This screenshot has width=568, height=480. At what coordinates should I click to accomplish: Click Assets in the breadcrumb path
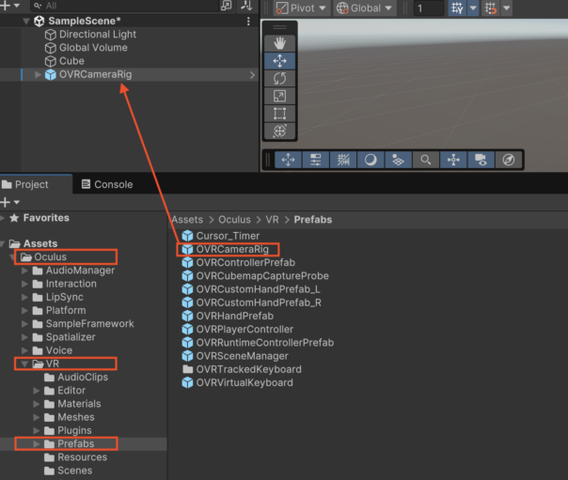[187, 220]
